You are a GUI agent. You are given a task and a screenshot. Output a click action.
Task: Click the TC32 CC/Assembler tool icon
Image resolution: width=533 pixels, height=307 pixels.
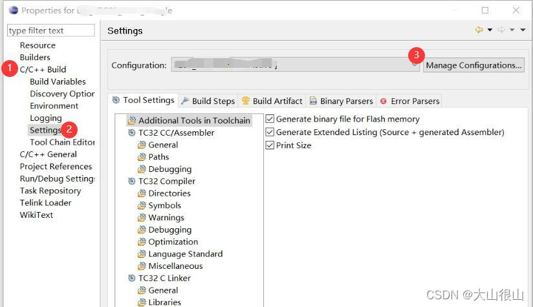(x=132, y=132)
